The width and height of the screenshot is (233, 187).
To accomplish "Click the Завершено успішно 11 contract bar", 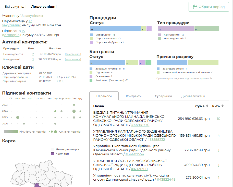I will (107, 63).
